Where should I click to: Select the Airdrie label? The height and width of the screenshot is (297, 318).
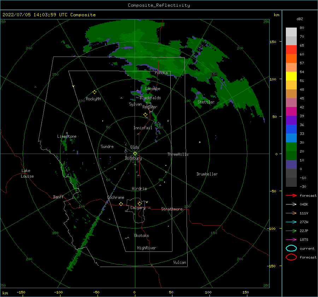pos(139,189)
